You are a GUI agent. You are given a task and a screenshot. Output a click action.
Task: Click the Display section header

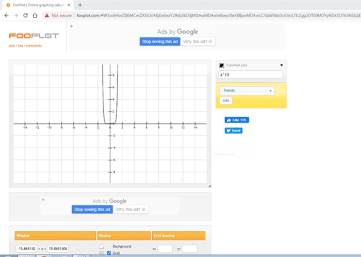click(124, 235)
